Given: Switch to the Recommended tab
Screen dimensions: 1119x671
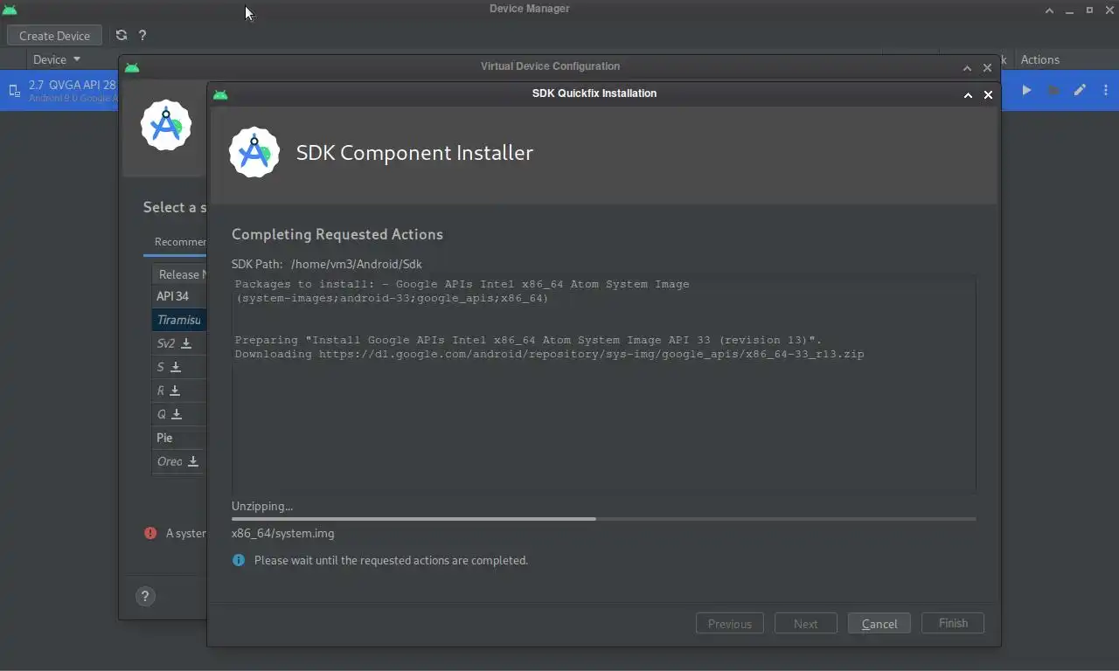Looking at the screenshot, I should pyautogui.click(x=180, y=242).
